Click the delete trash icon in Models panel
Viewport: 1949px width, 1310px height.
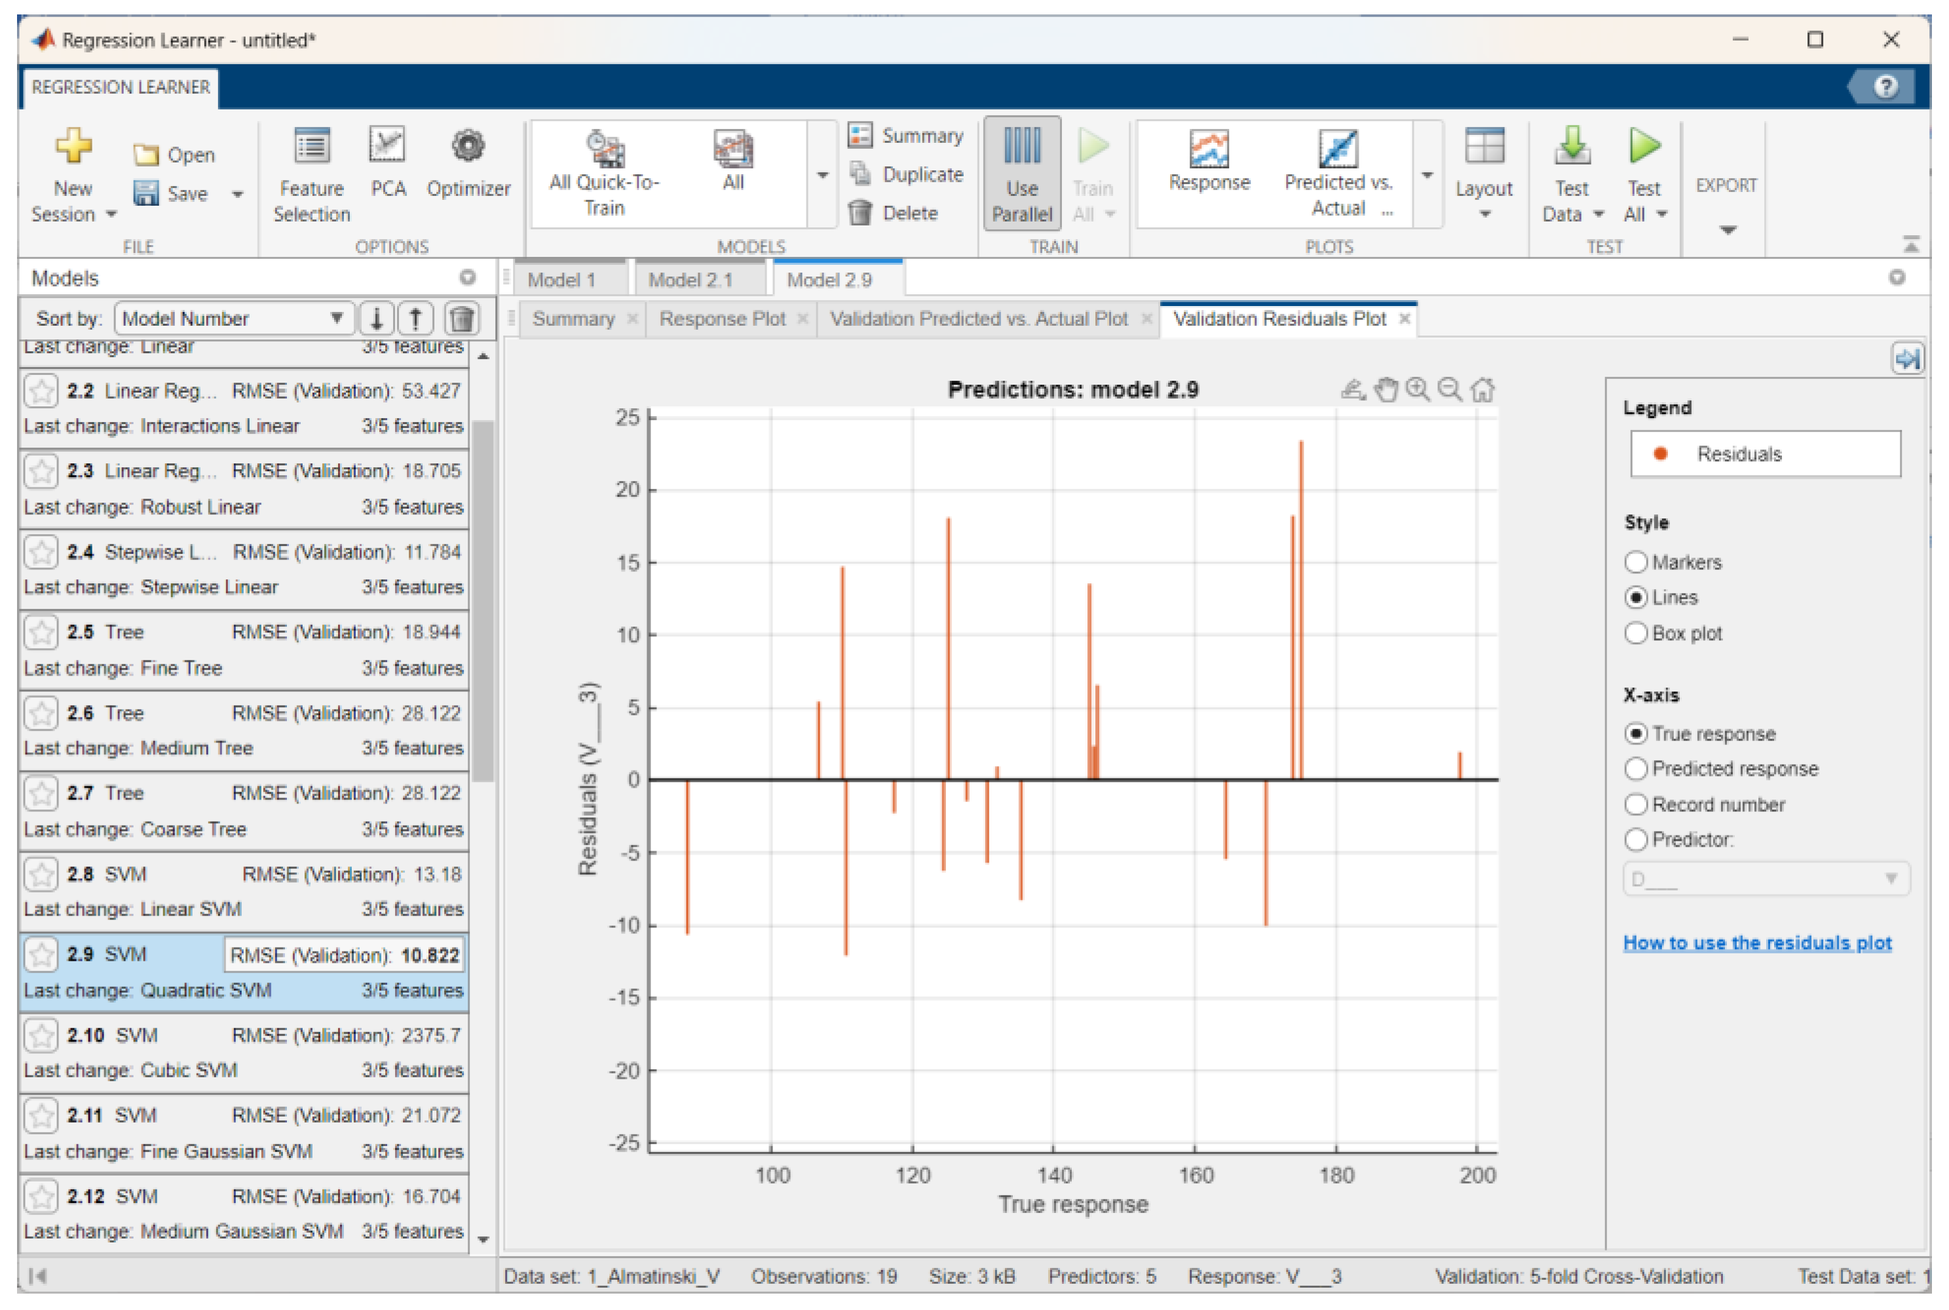[x=462, y=318]
